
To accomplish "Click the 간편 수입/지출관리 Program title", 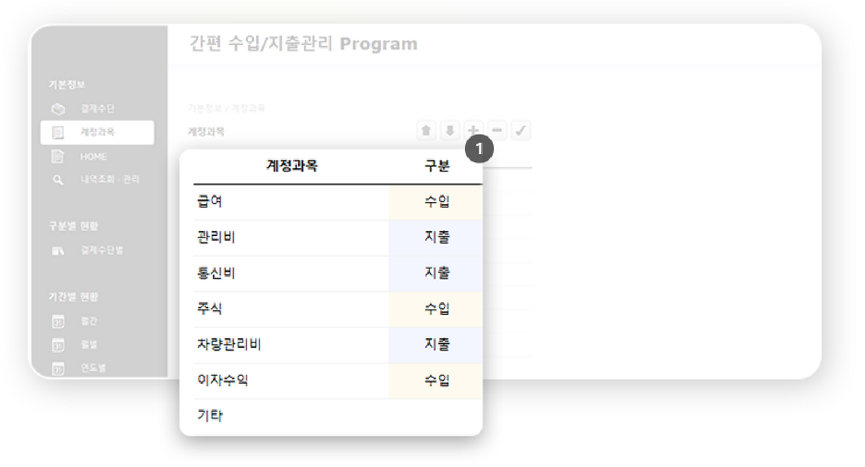I will (303, 45).
